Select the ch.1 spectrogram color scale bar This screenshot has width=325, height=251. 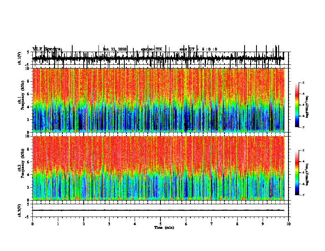297,105
